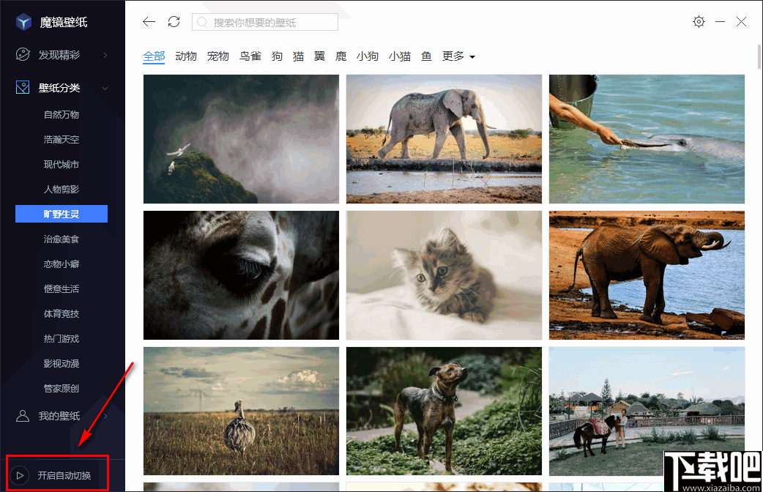Click the 魔镜壁纸 app logo

coord(23,22)
